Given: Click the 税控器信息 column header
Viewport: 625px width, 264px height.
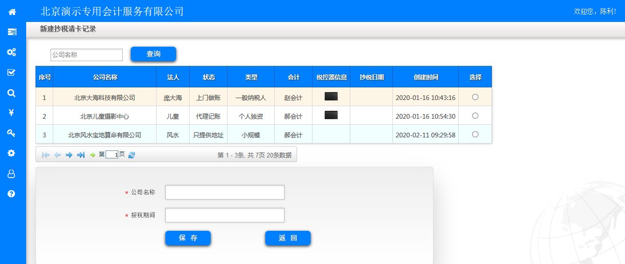Looking at the screenshot, I should click(331, 77).
